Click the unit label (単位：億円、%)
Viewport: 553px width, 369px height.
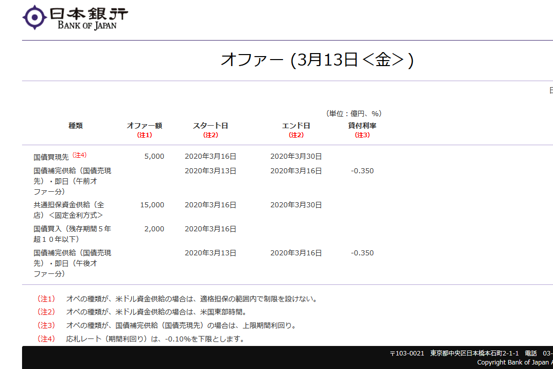pyautogui.click(x=354, y=114)
